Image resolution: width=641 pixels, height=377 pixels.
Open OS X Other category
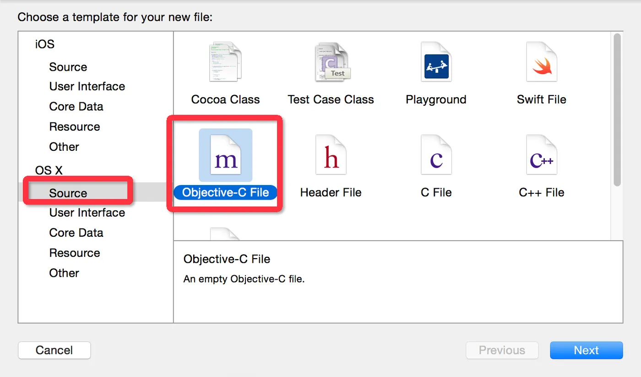tap(64, 273)
